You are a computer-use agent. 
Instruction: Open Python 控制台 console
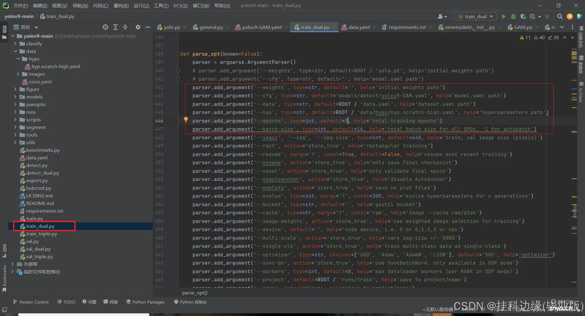(190, 302)
